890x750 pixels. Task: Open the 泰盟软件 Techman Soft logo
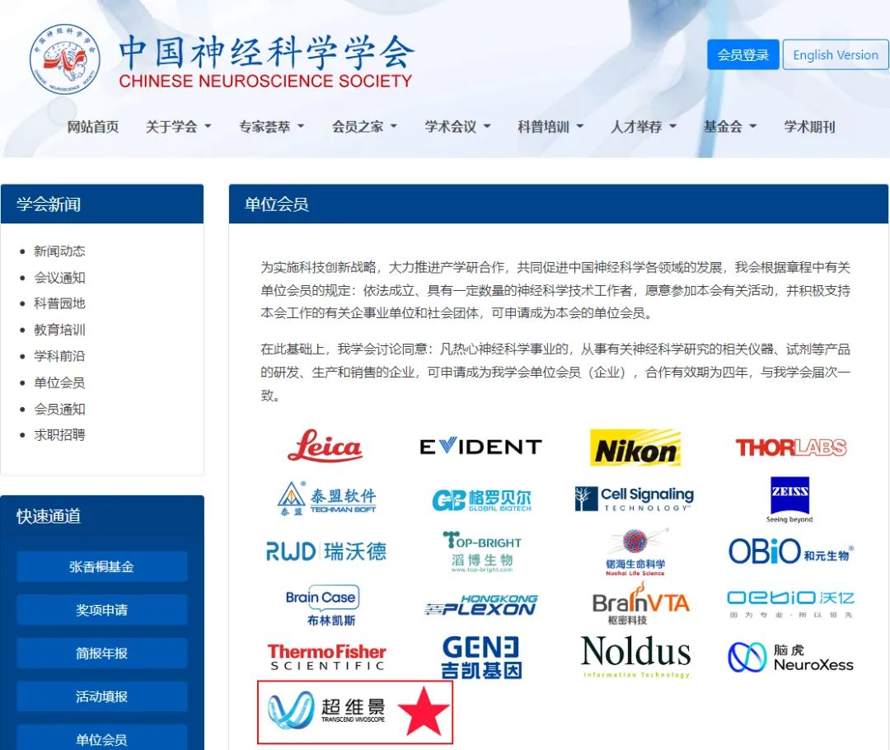327,499
